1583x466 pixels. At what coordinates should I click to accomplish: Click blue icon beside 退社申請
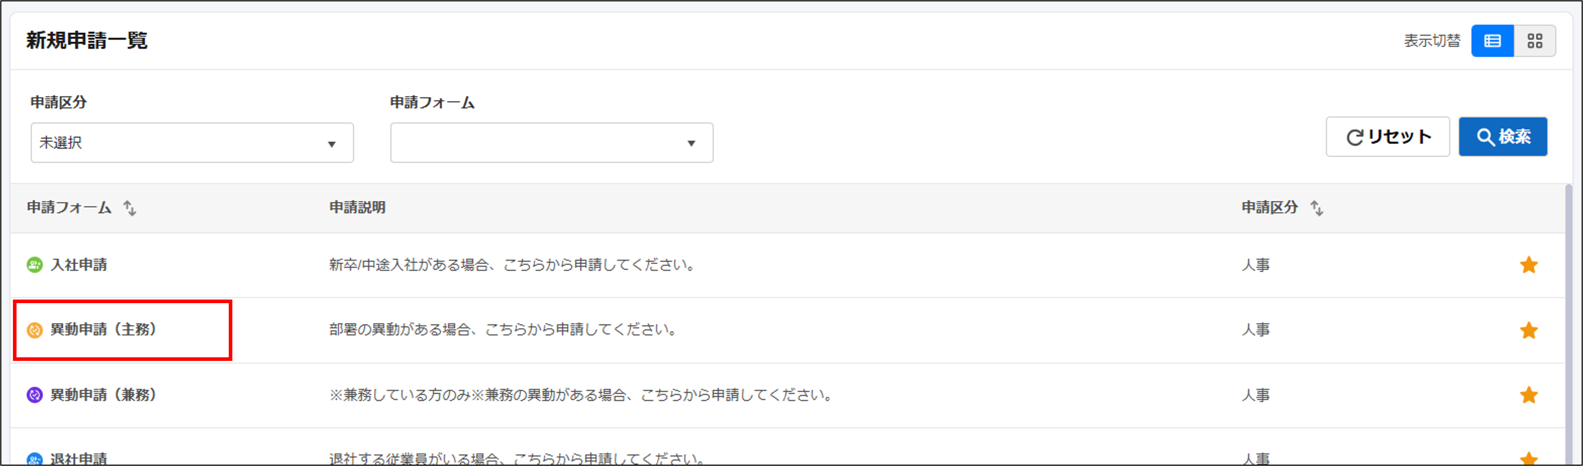point(34,458)
